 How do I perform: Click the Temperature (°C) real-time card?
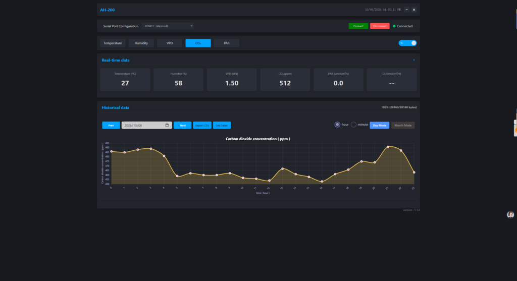(x=125, y=80)
